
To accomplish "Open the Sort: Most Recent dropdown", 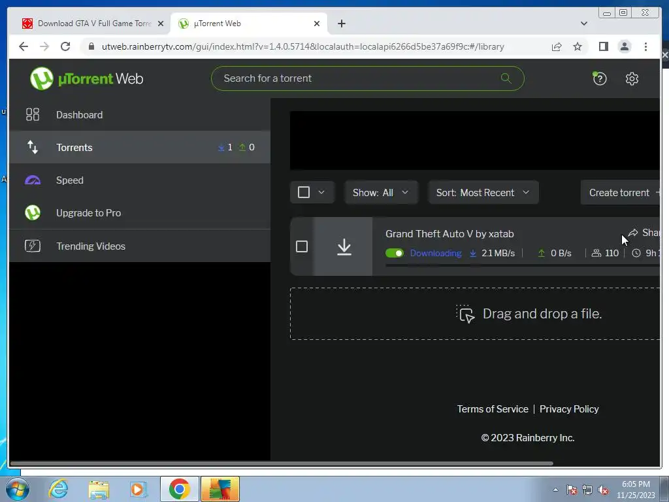I will point(483,192).
